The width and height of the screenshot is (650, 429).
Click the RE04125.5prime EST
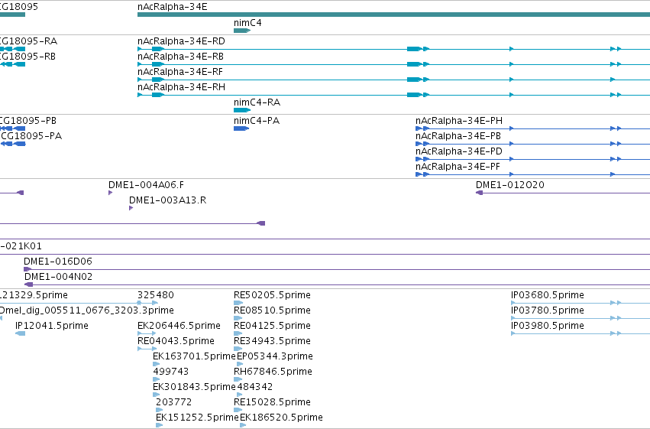238,333
